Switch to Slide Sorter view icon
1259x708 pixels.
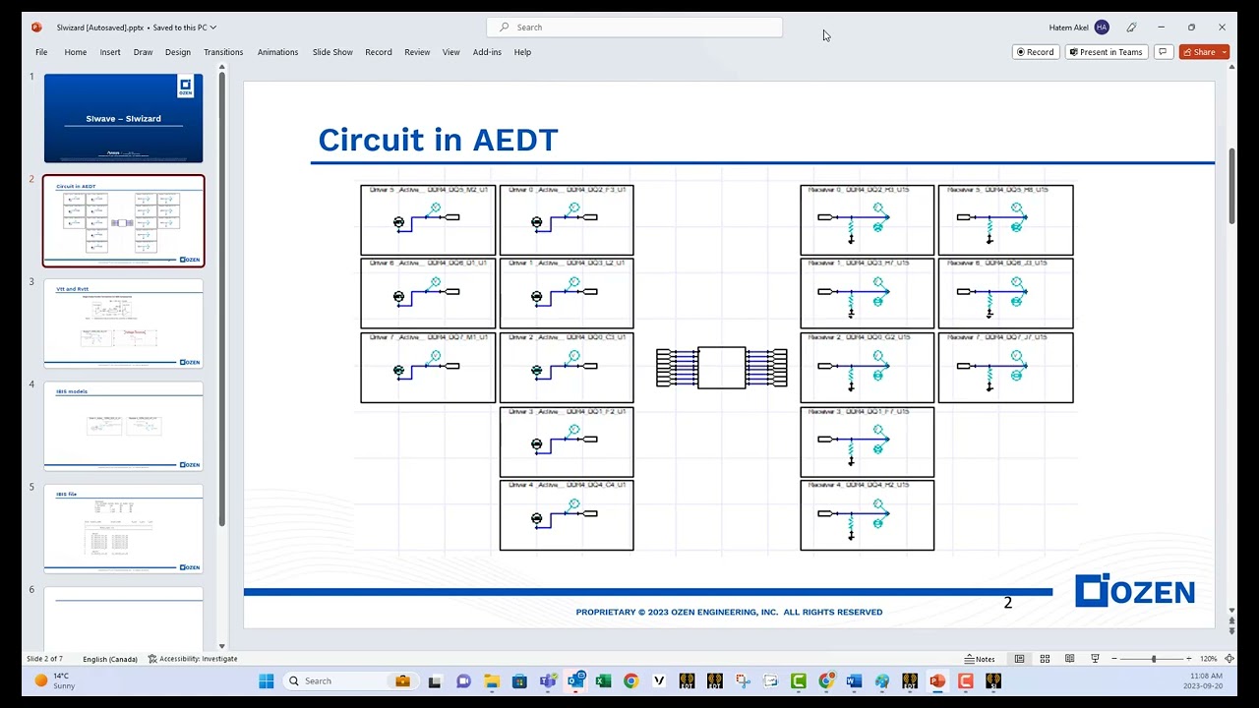[x=1045, y=659]
